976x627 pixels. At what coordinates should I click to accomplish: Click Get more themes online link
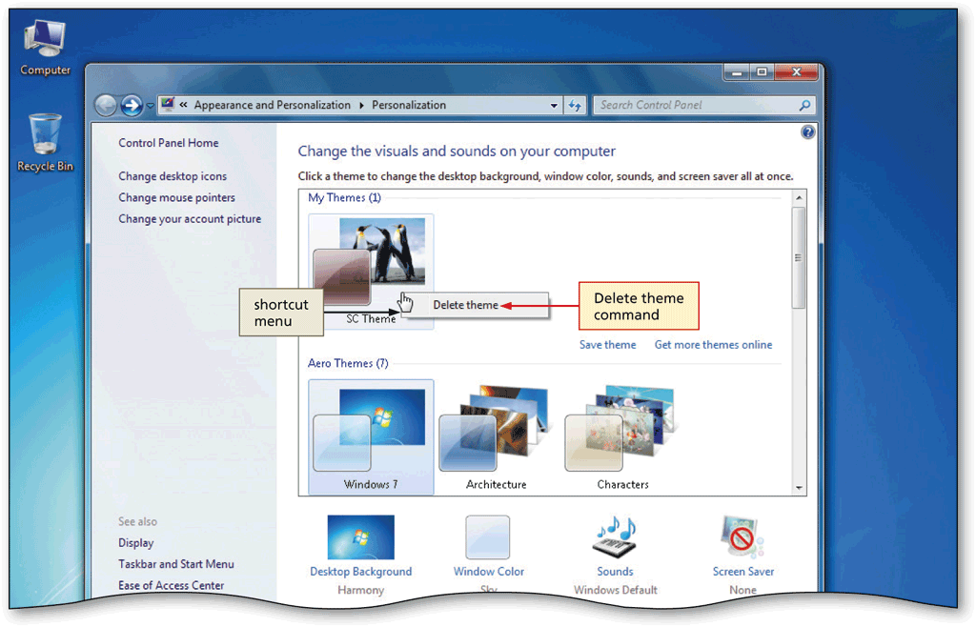point(713,345)
